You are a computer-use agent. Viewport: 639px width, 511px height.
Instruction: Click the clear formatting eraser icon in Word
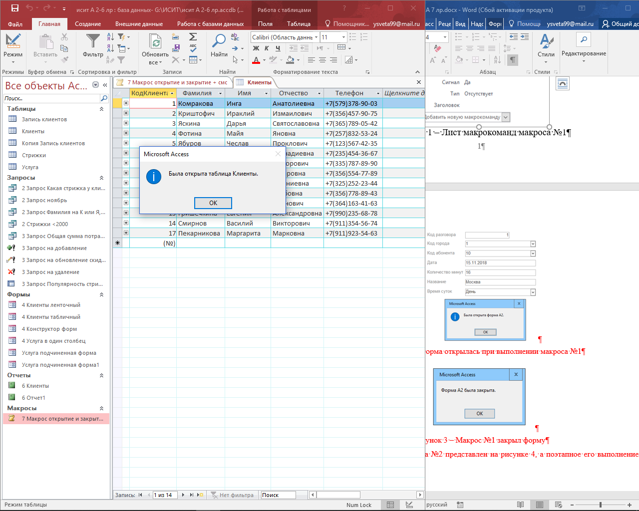[437, 48]
